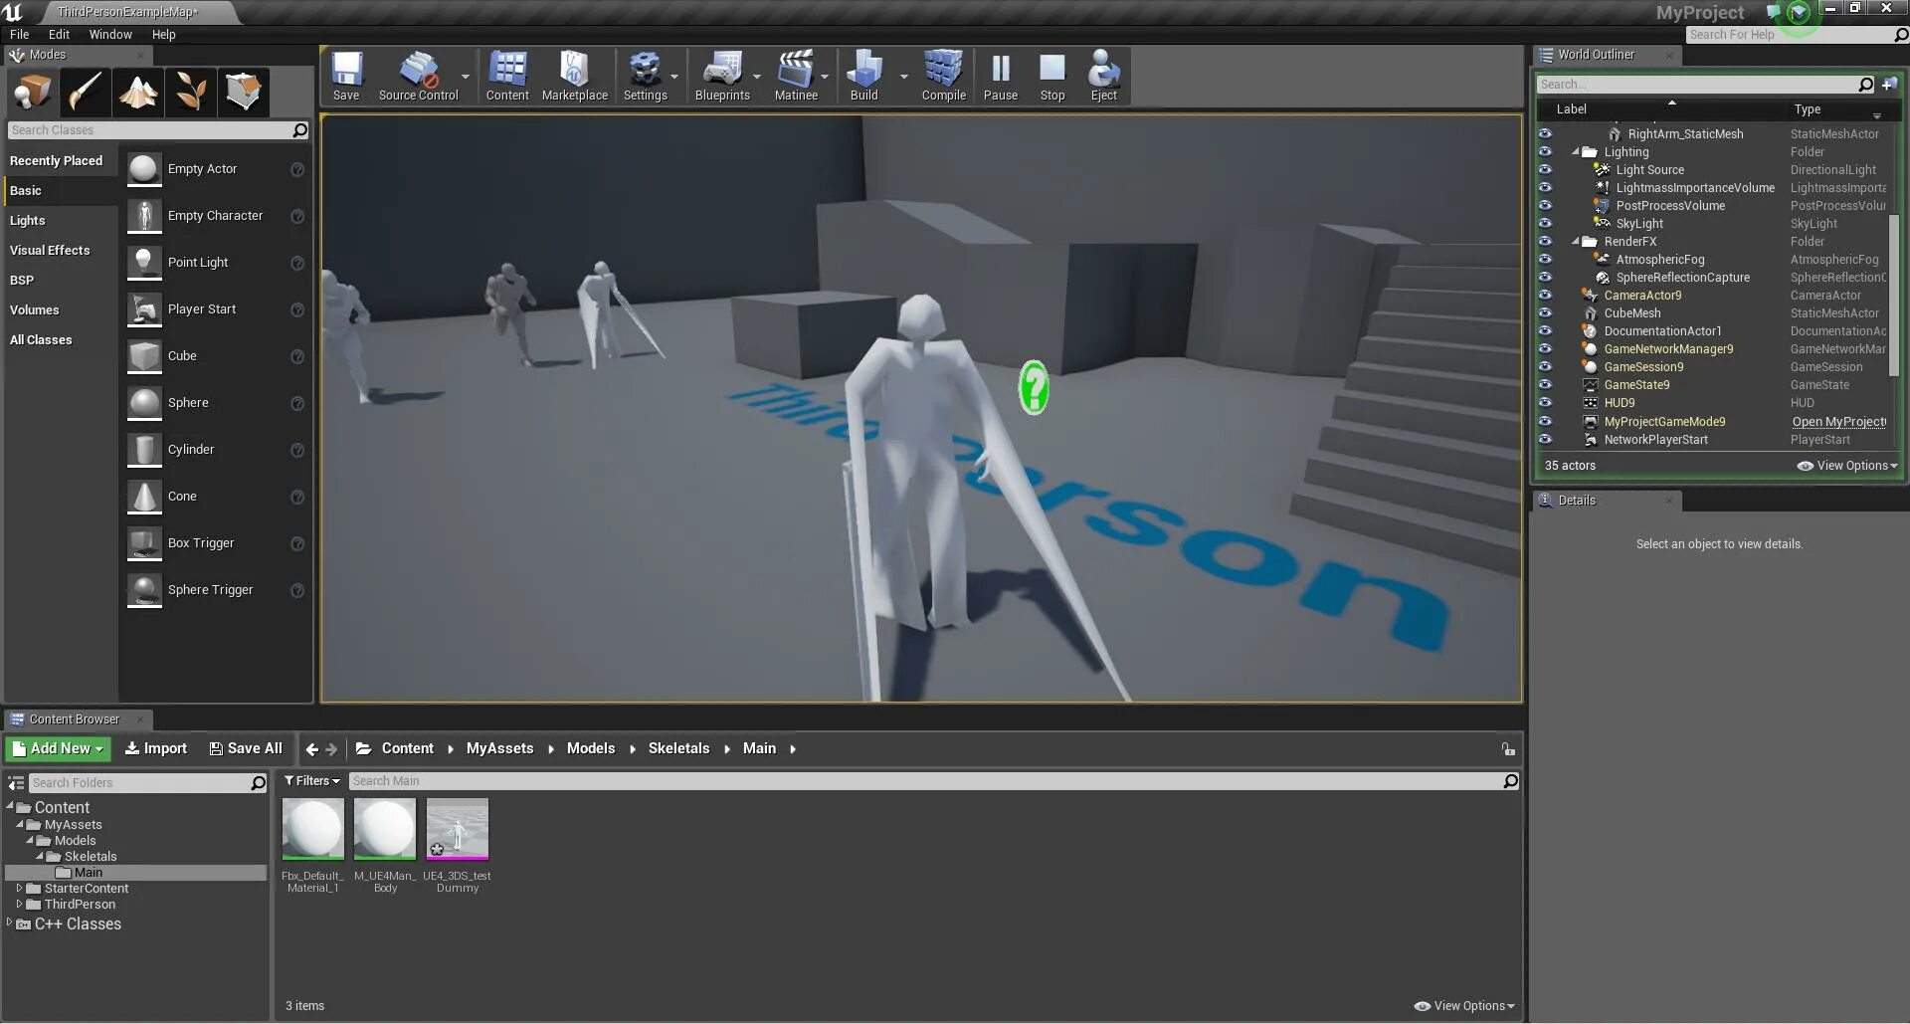Click the Import button
1910x1024 pixels.
tap(155, 749)
